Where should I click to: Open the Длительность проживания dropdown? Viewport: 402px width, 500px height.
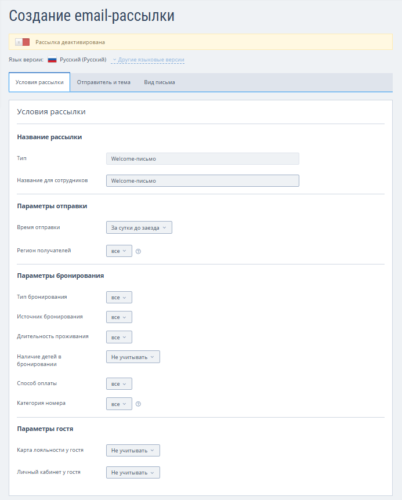pyautogui.click(x=119, y=338)
